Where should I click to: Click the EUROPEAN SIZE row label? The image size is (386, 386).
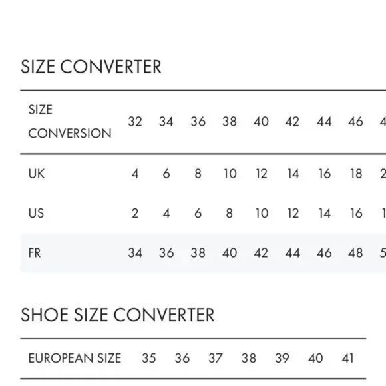coord(75,358)
